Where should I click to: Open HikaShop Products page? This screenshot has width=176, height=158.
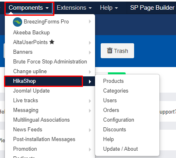(114, 81)
